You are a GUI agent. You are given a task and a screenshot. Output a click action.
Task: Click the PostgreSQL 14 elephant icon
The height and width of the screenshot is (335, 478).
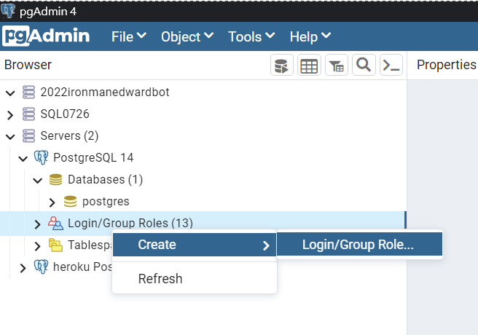41,157
